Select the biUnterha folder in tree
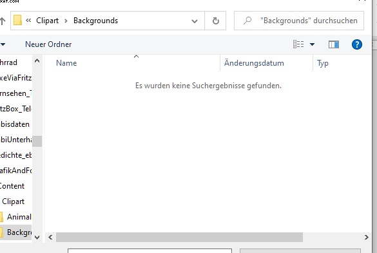Screen dimensions: 377x253 [16, 140]
